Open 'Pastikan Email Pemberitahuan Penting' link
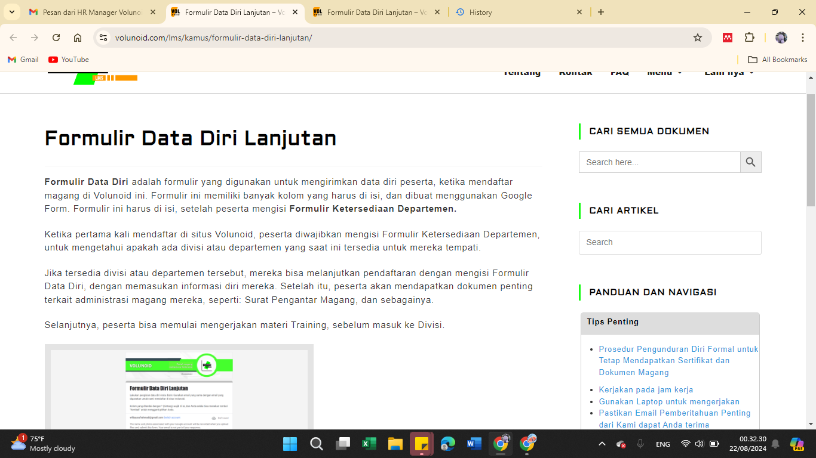Screen dimensions: 816x458 (675, 419)
